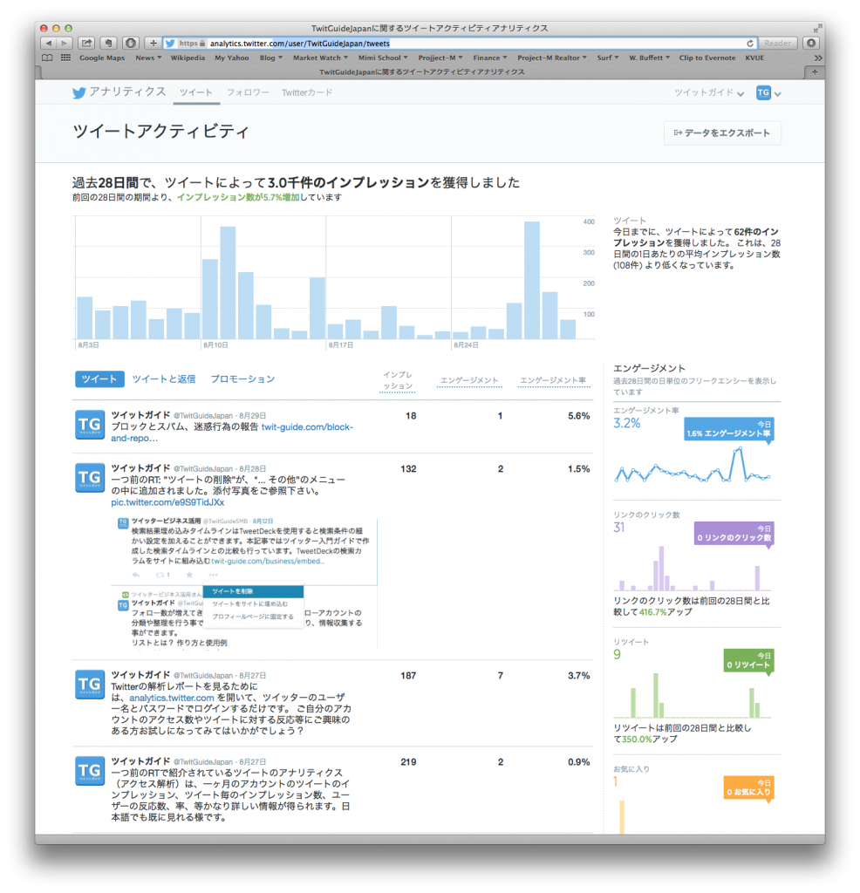This screenshot has width=860, height=893.
Task: Click the エンゲージメント column header
Action: 469,380
